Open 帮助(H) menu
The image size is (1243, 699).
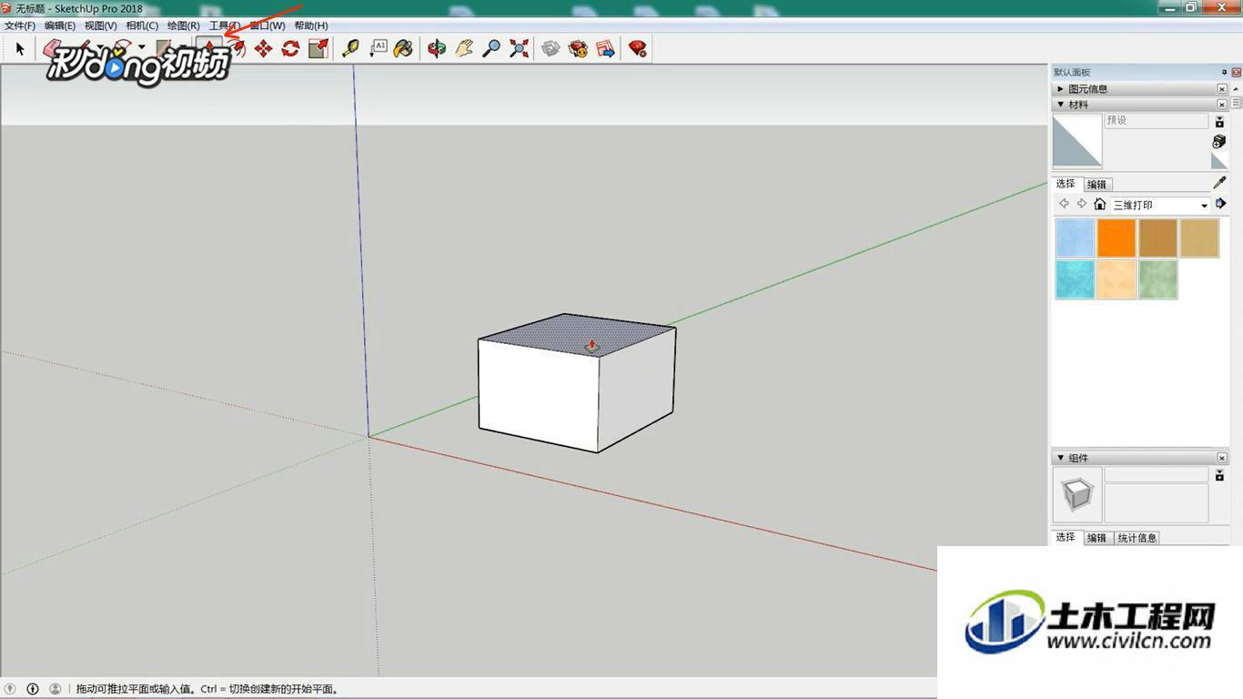(x=311, y=25)
